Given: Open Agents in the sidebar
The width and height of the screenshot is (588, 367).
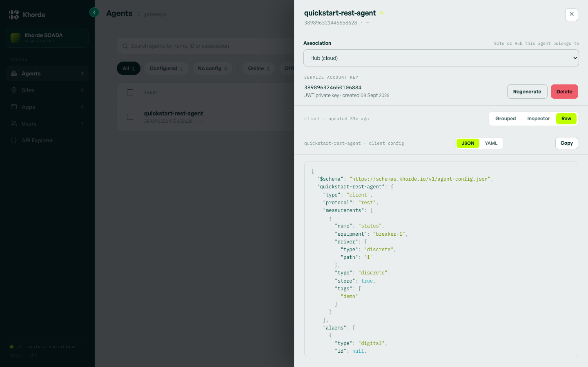Looking at the screenshot, I should [47, 73].
